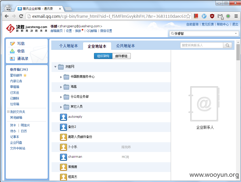Click the 写信 compose icon
241x182 pixels.
pyautogui.click(x=12, y=44)
